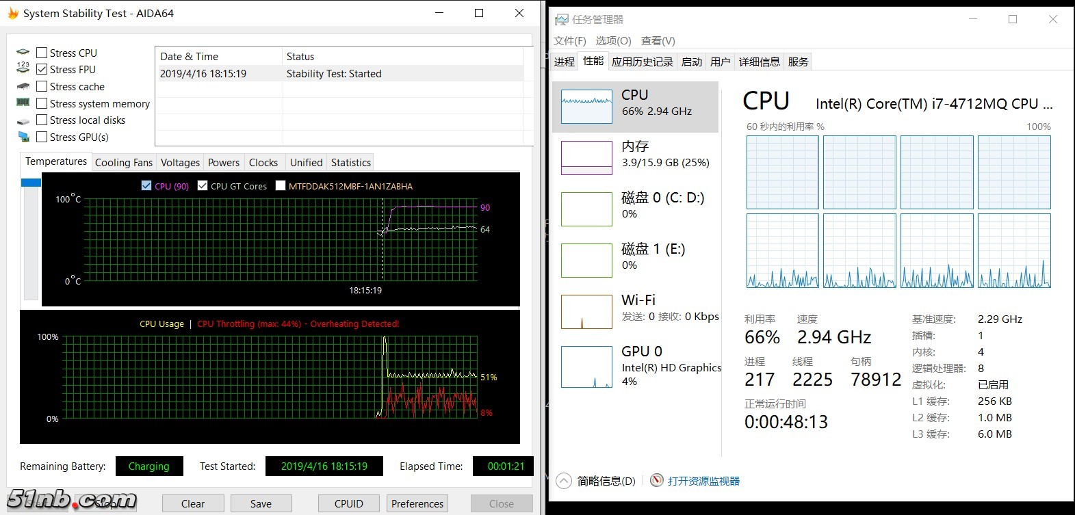Go to the 详细信息 tab
The height and width of the screenshot is (515, 1075).
760,62
